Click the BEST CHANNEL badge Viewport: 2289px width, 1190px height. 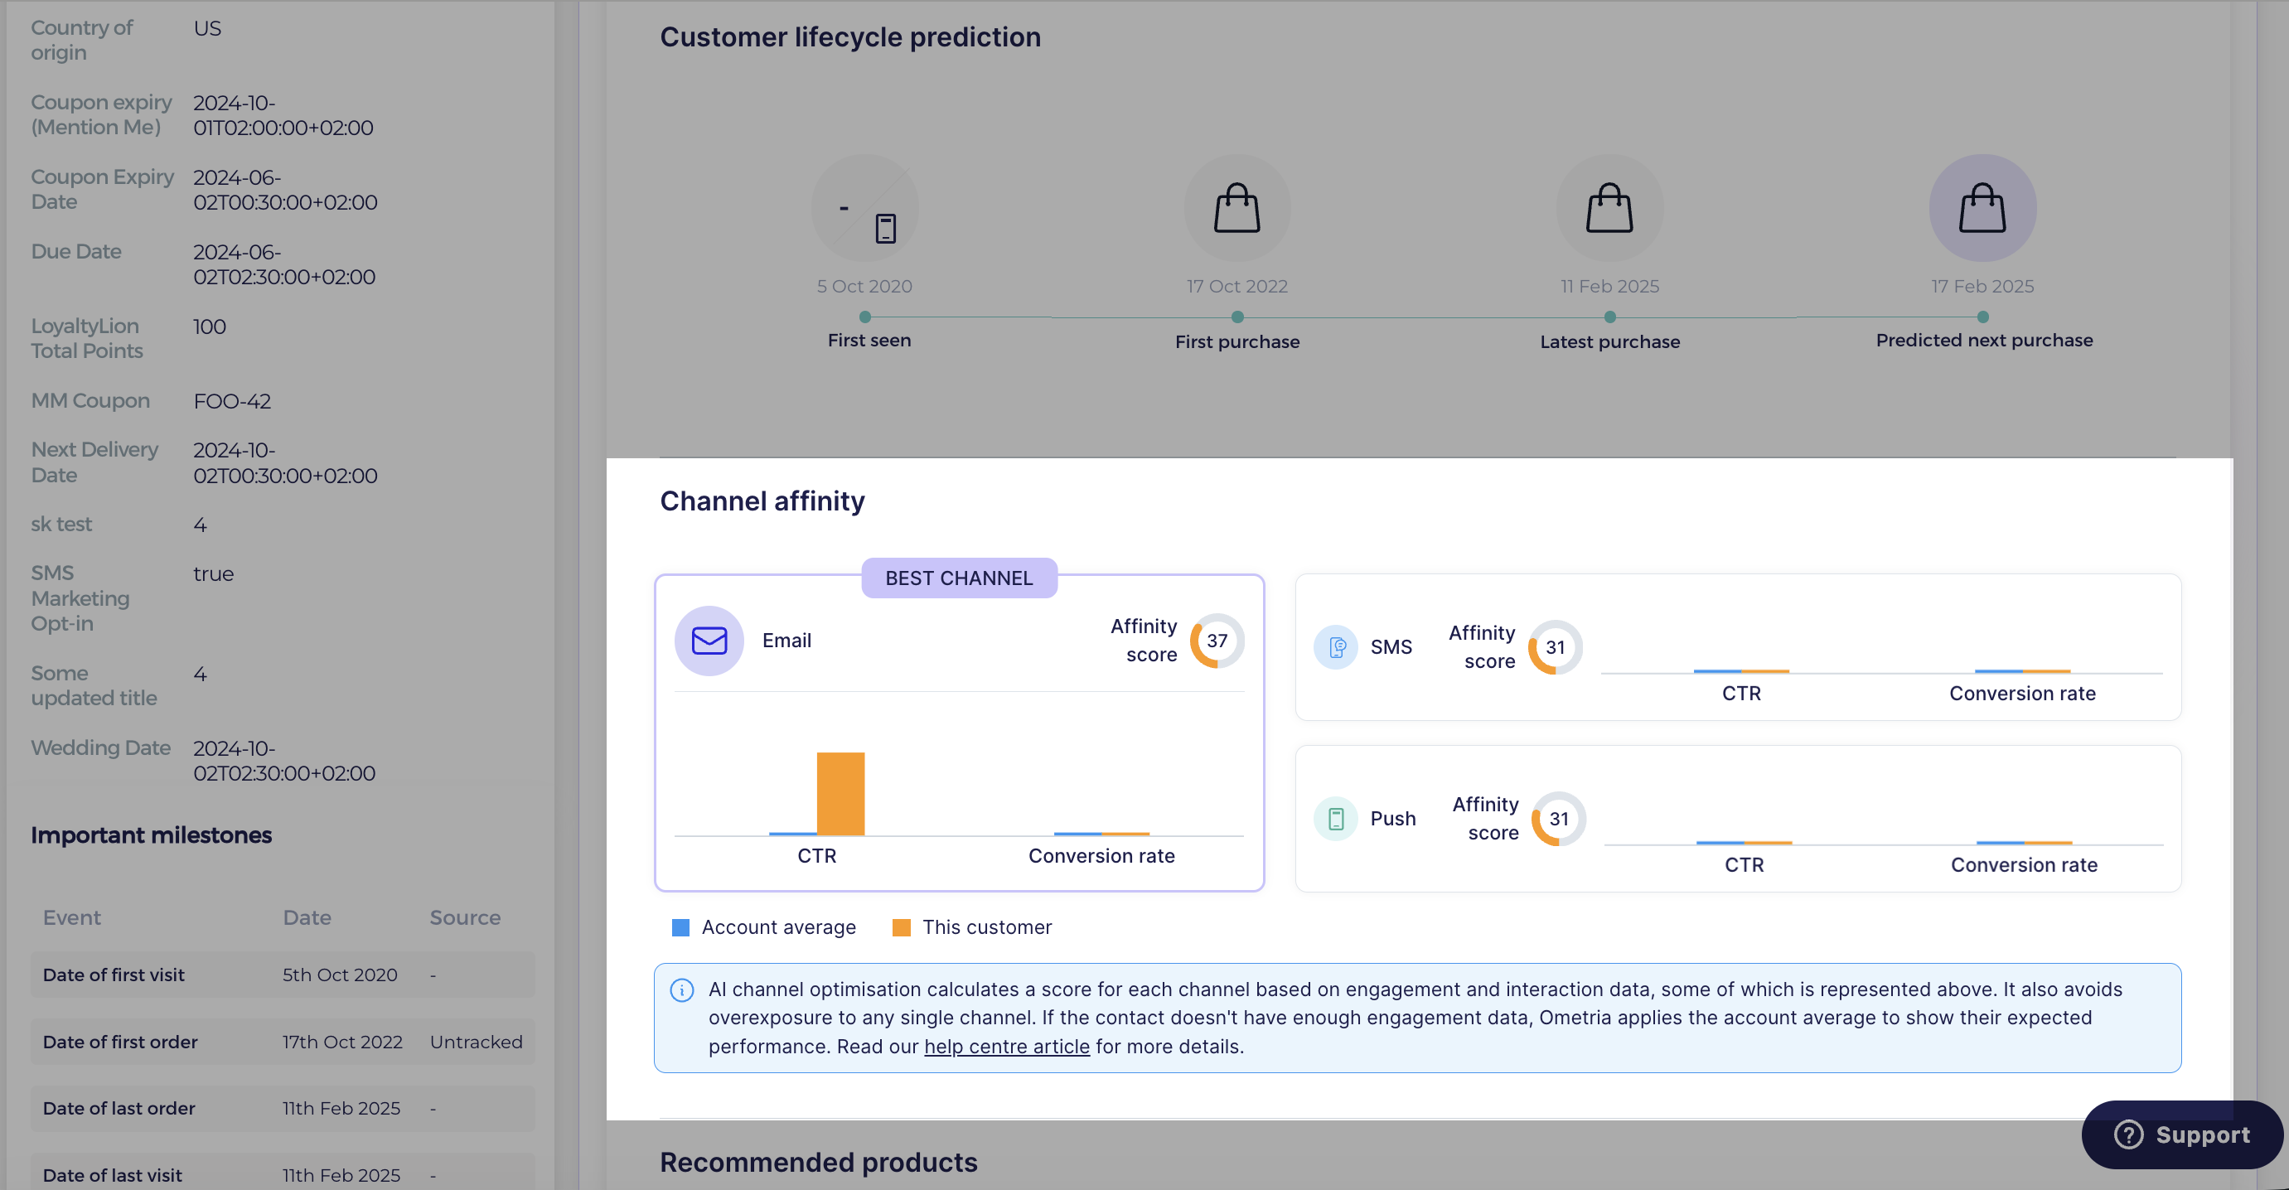(x=959, y=578)
